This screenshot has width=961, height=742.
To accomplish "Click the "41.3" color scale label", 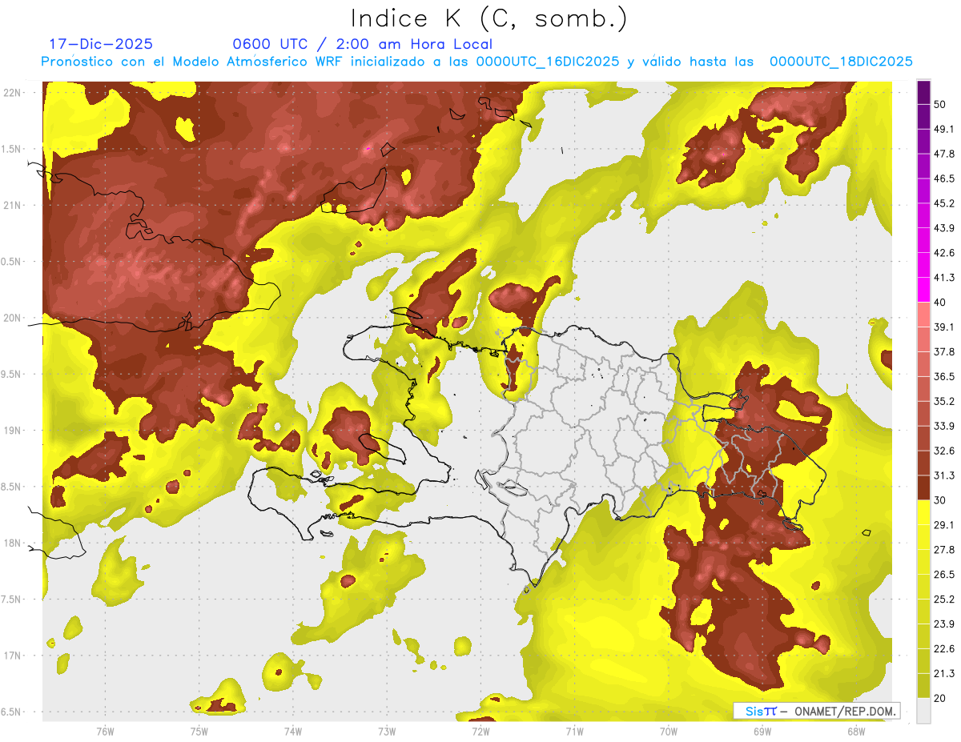I will (x=944, y=278).
